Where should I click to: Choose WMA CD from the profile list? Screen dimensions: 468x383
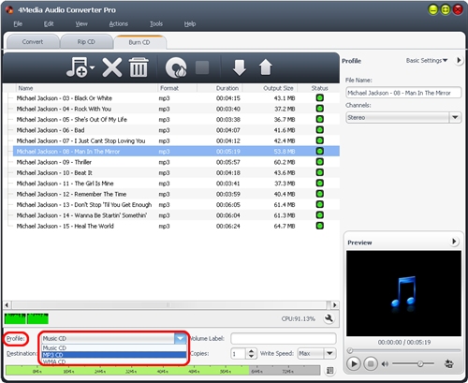click(114, 361)
